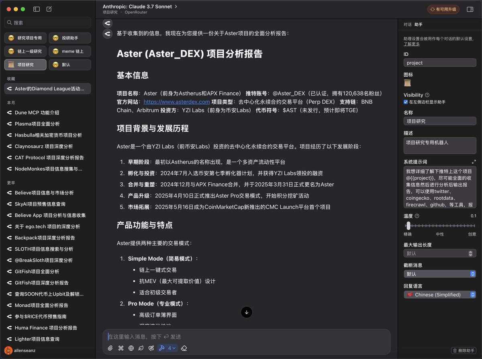482x359 pixels.
Task: Click the ID field containing project
Action: (x=440, y=63)
